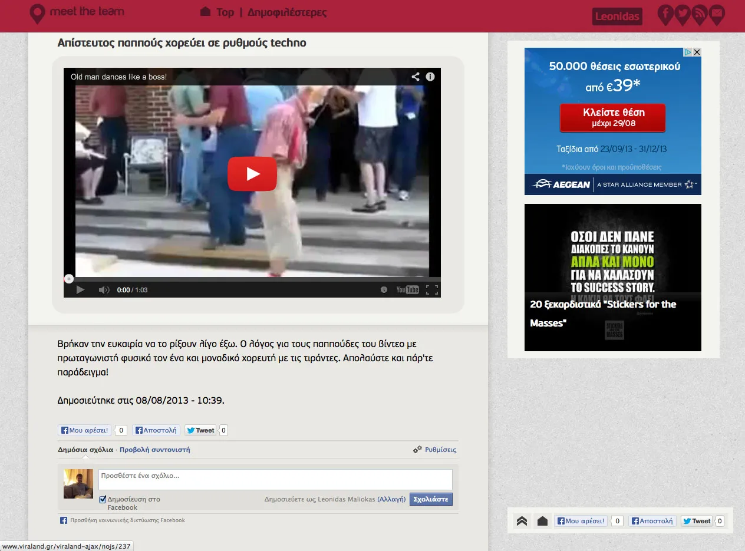Screen dimensions: 745x551
Task: Click the Leonidas user button
Action: (617, 17)
